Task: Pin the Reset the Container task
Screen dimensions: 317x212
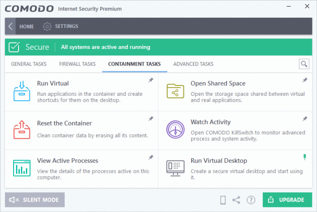Action: point(151,119)
